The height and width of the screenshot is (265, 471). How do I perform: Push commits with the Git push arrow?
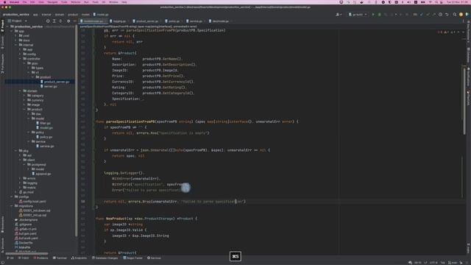tap(433, 15)
